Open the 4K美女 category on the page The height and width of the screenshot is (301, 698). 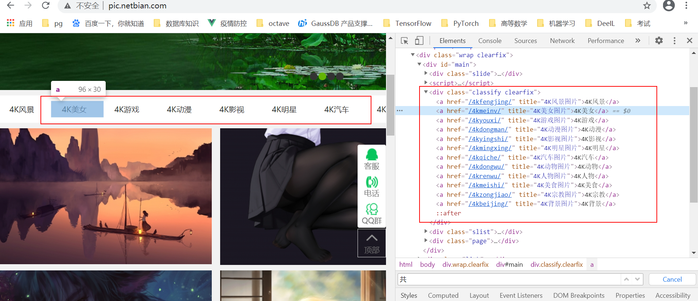click(x=74, y=110)
